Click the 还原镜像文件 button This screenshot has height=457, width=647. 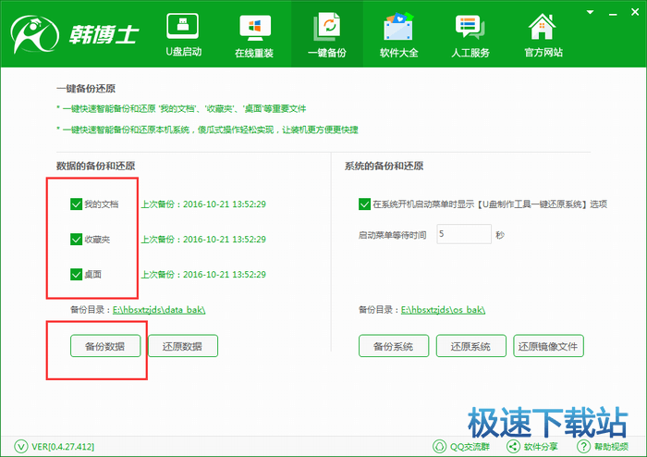549,346
